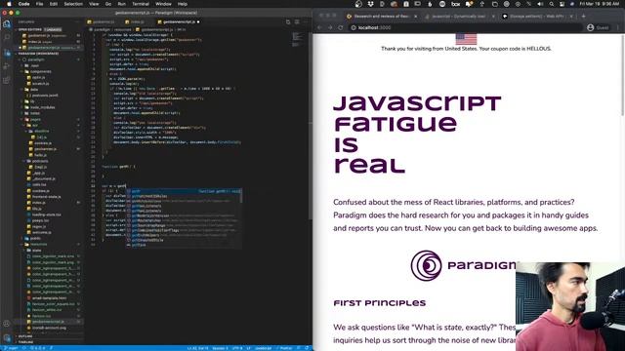Viewport: 625px width, 351px height.
Task: Switch to the Storage.setItem() Web APIs tab
Action: [x=536, y=17]
